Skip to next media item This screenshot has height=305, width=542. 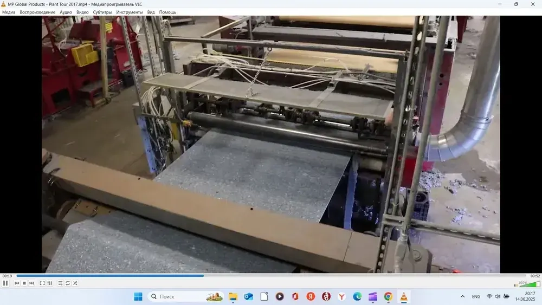(32, 283)
